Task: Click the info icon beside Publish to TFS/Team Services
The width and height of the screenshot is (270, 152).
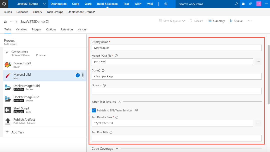Action: [x=136, y=110]
